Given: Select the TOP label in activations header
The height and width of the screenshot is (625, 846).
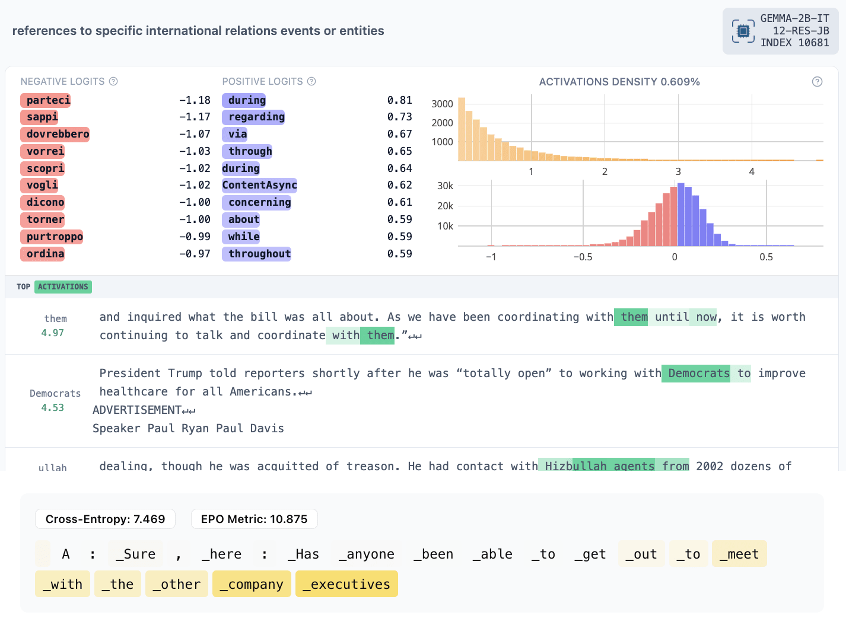Looking at the screenshot, I should tap(23, 287).
